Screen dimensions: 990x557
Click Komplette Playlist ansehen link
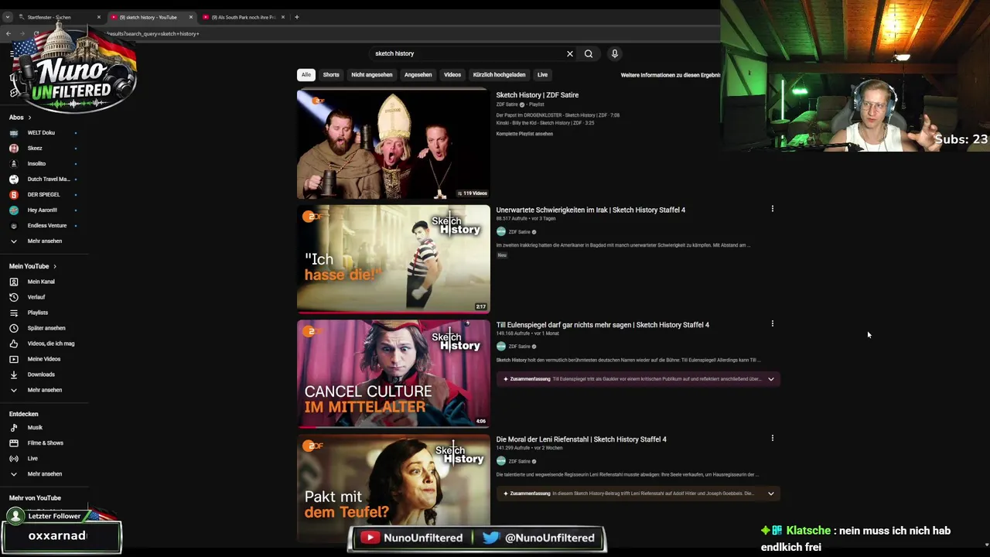point(524,134)
